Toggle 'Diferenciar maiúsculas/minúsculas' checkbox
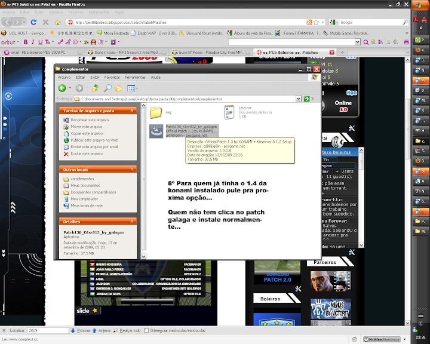Screen dimensions: 430x344 [x=148, y=330]
